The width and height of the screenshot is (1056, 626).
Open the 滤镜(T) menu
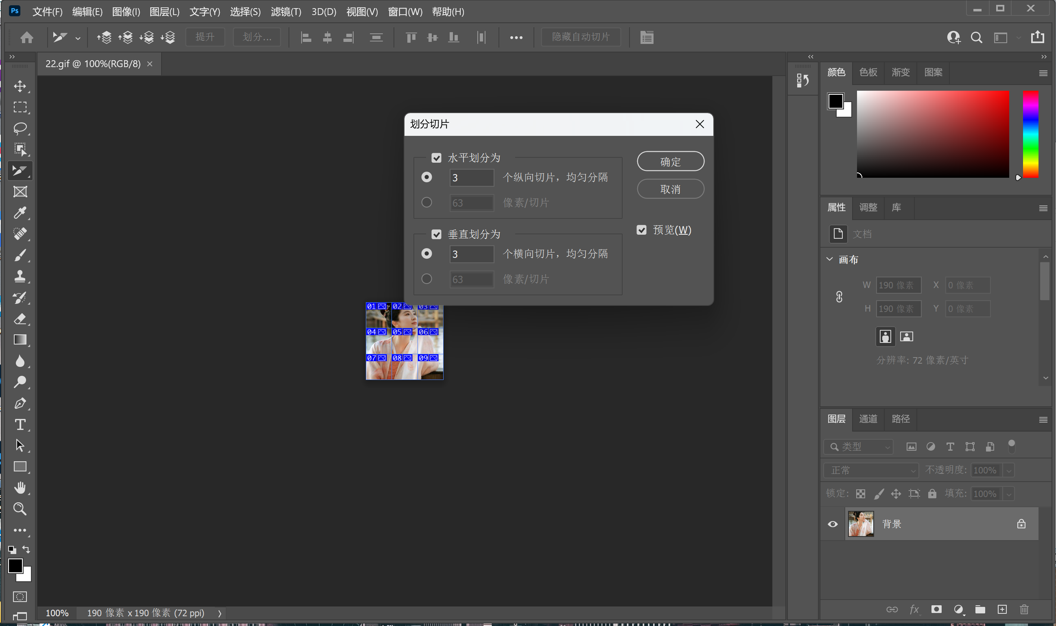pos(286,12)
